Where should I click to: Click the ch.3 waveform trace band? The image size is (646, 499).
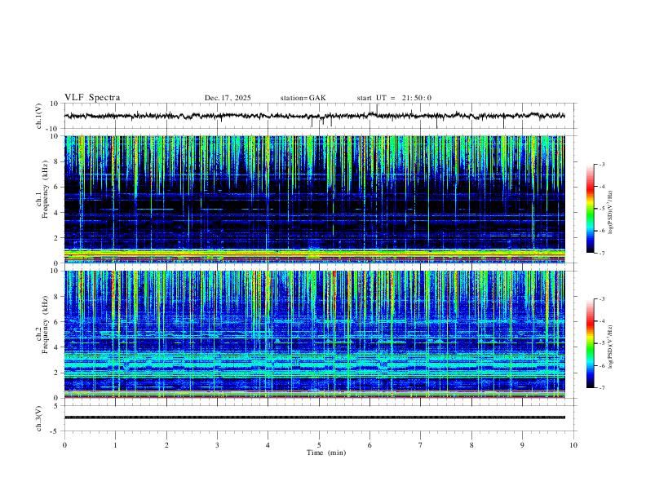315,417
